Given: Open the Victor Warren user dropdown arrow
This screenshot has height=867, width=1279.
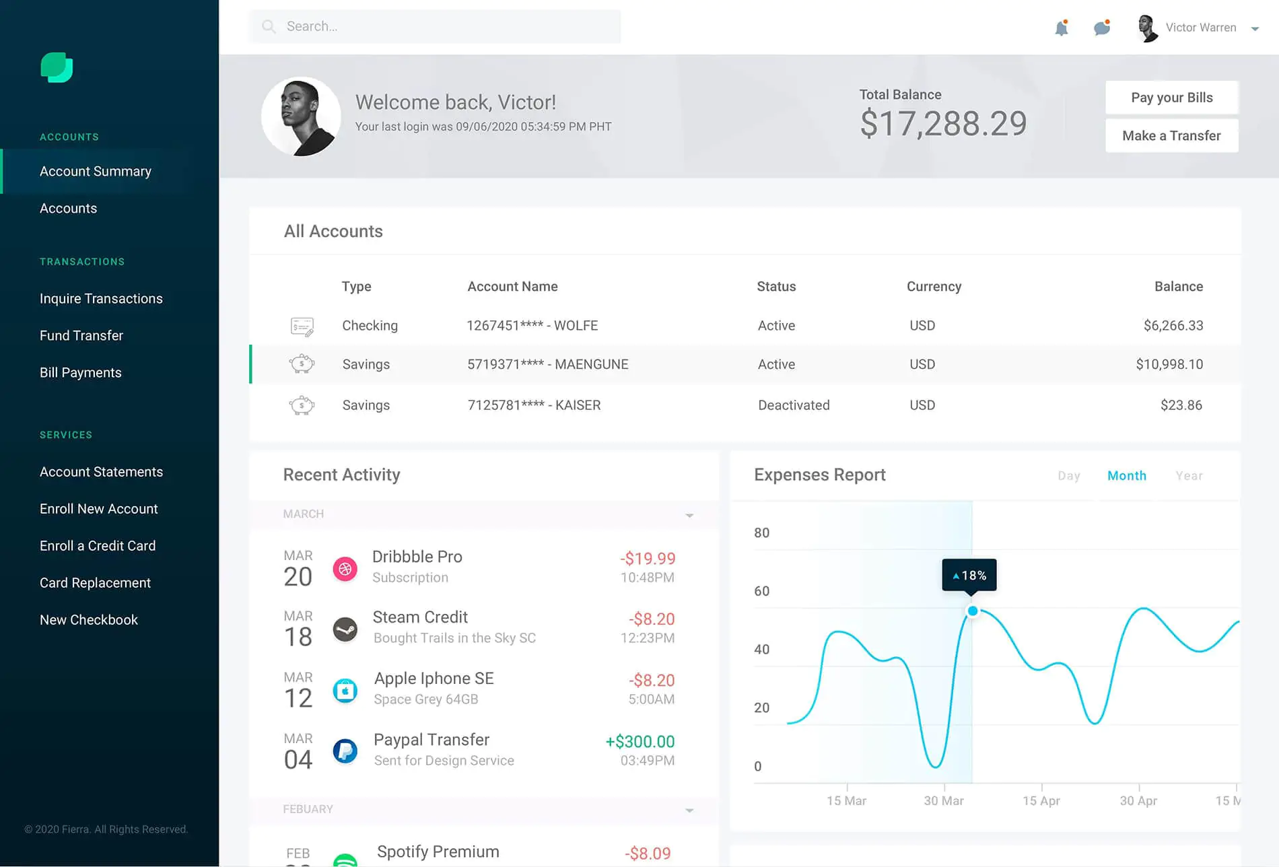Looking at the screenshot, I should point(1255,29).
